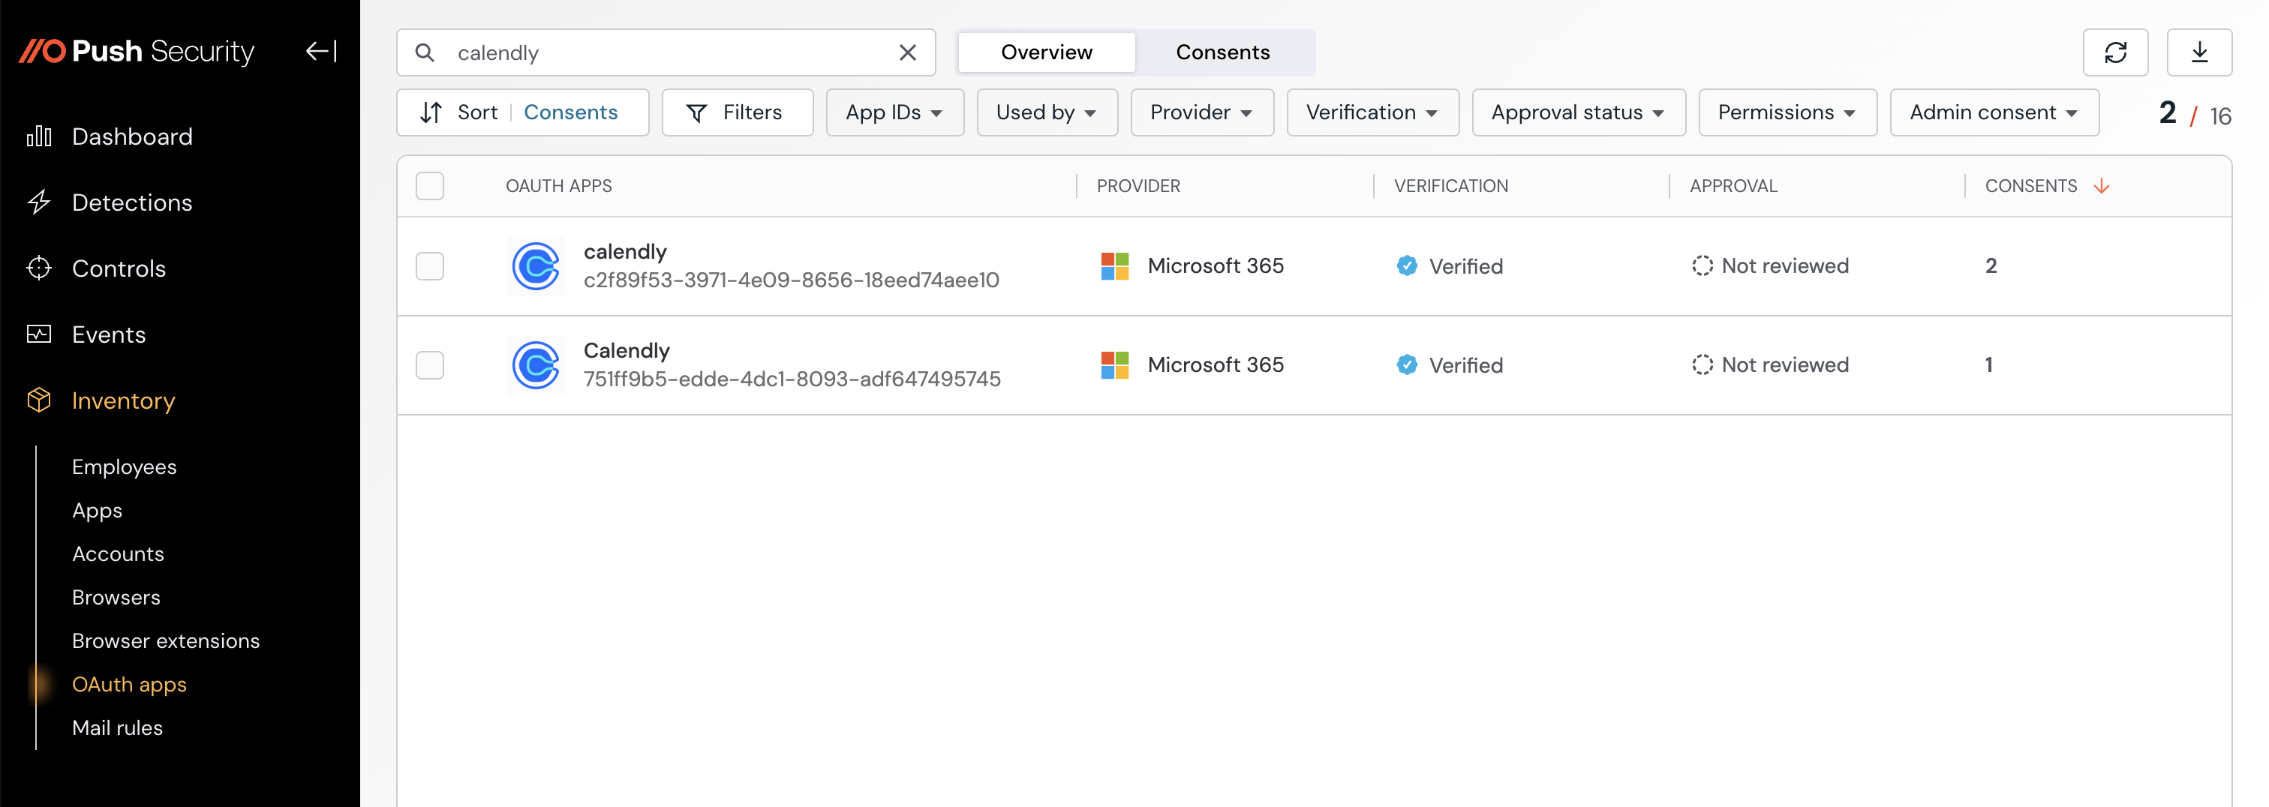Switch to the Overview tab
2269x807 pixels.
tap(1047, 52)
